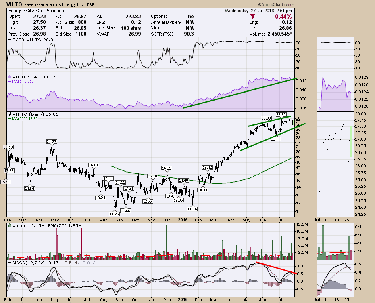
Task: Click the Chg value -0.12
Action: pyautogui.click(x=286, y=22)
